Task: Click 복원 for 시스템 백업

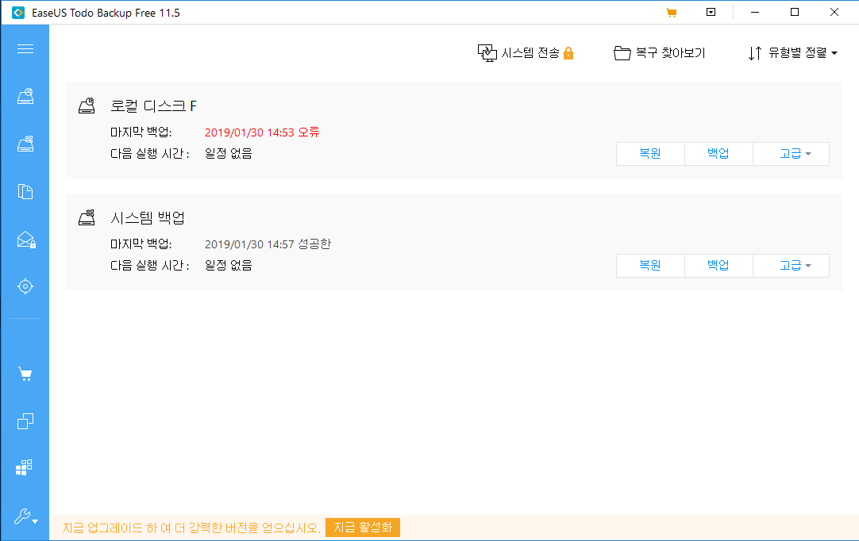Action: coord(650,266)
